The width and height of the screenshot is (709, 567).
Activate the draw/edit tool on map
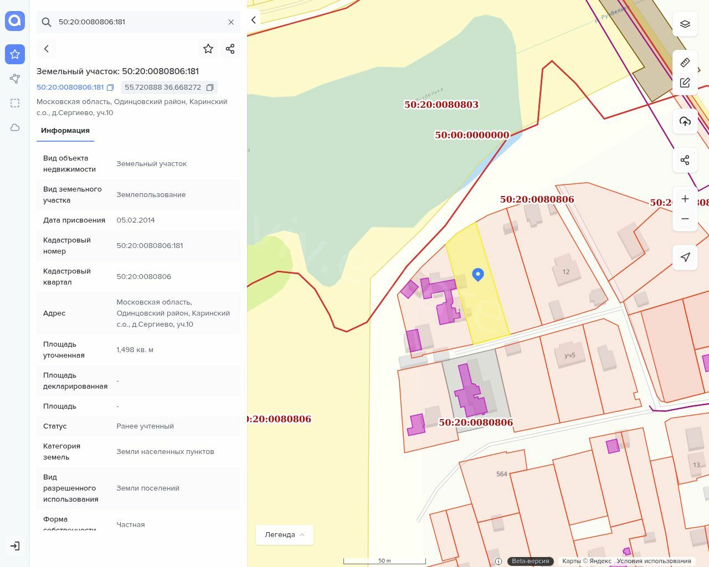click(x=685, y=83)
